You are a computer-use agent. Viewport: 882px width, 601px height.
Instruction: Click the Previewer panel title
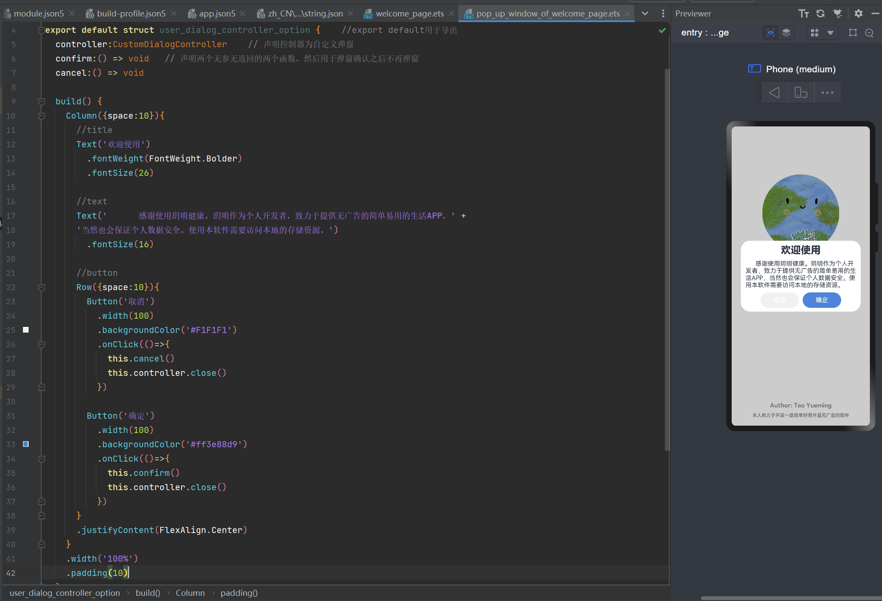[x=693, y=13]
